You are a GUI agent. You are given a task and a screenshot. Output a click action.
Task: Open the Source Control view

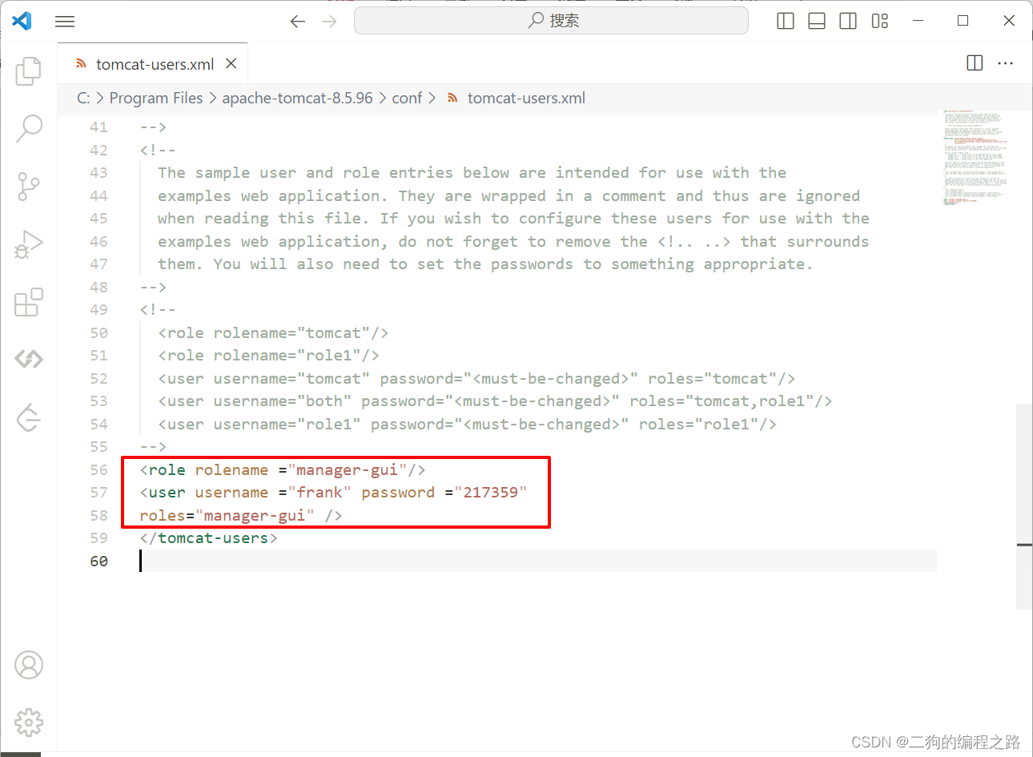click(29, 187)
